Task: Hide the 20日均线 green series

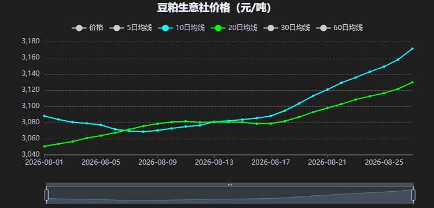Action: coord(234,28)
